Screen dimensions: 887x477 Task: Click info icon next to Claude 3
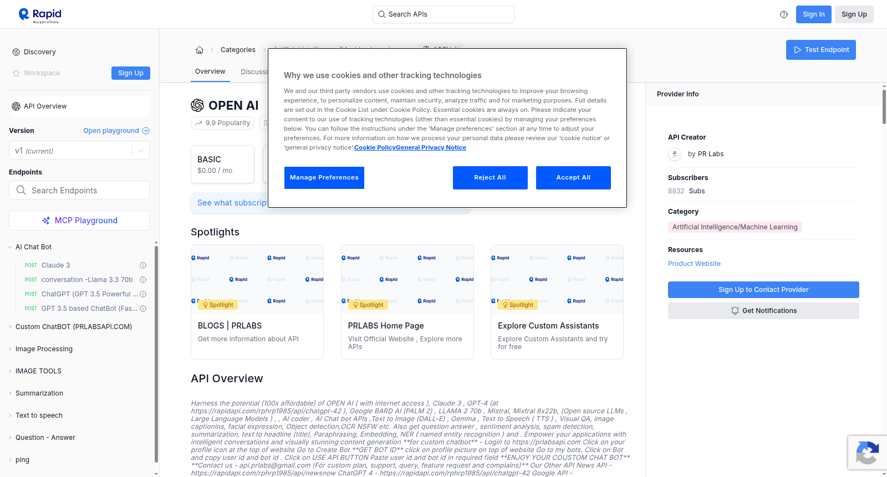143,265
